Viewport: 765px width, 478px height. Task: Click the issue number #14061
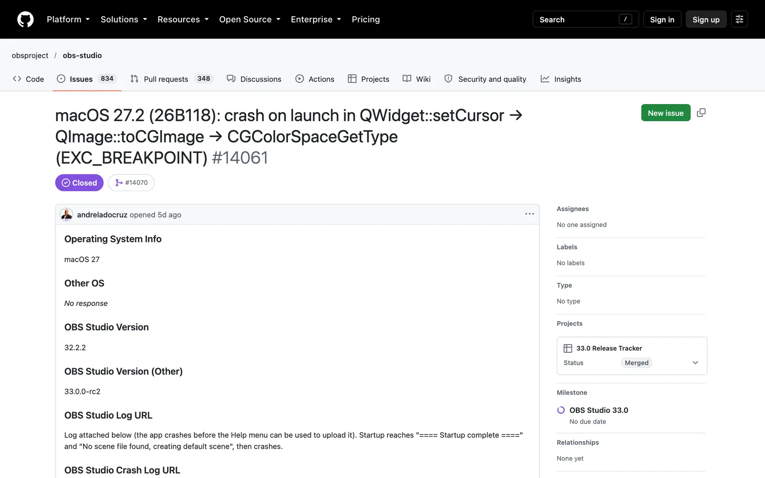coord(240,158)
